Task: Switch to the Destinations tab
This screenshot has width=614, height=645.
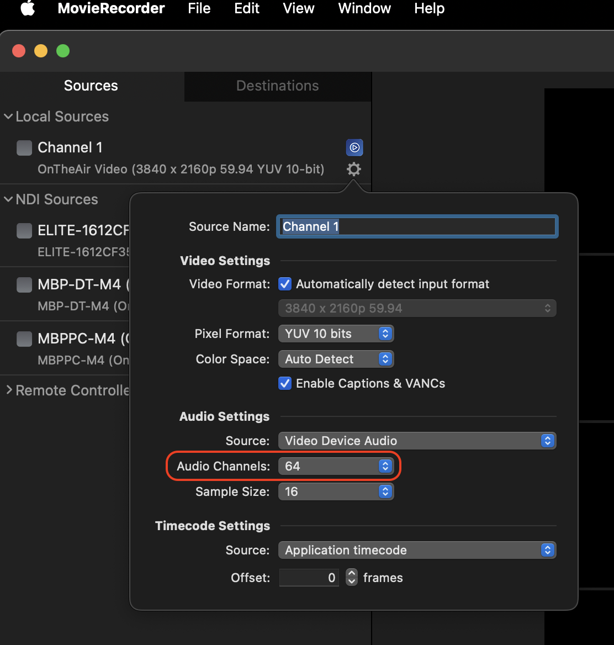Action: [278, 86]
